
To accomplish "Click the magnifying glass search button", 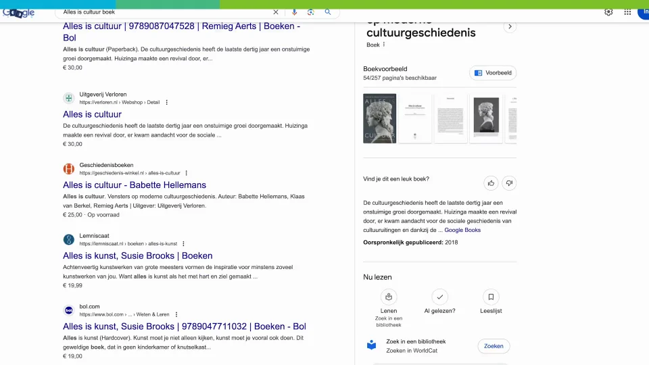I will (328, 12).
